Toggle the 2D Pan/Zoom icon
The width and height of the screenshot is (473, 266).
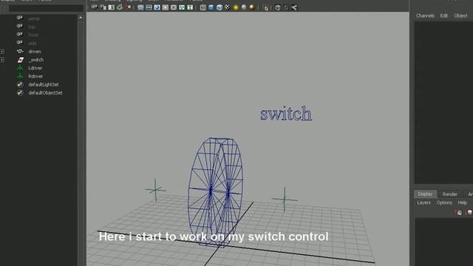pos(128,7)
